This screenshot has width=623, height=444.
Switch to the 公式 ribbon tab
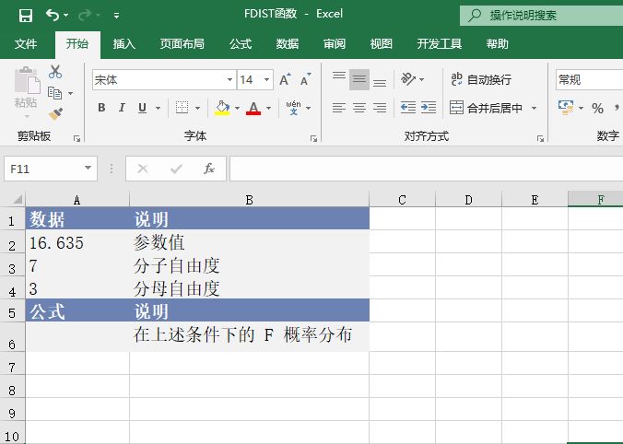coord(241,43)
